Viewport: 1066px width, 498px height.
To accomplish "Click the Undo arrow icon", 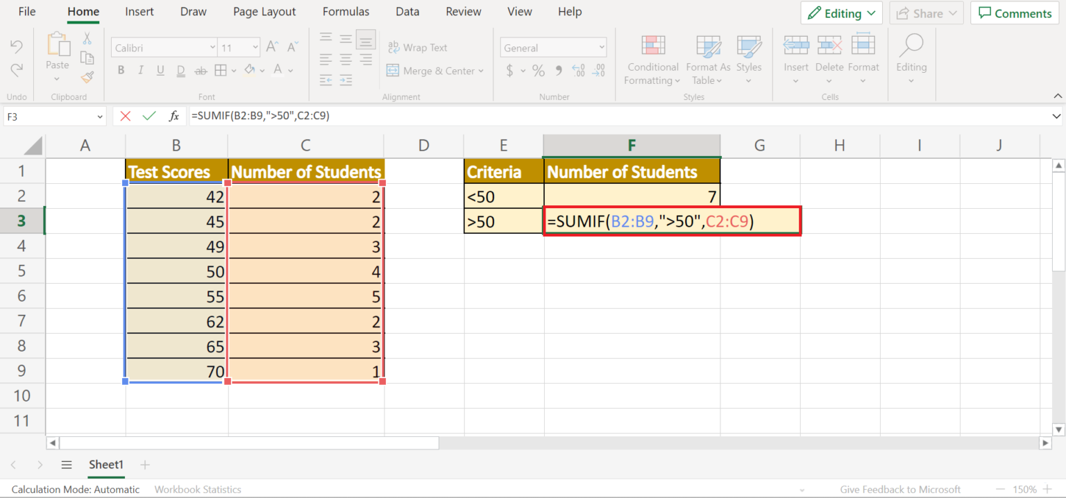I will tap(17, 46).
